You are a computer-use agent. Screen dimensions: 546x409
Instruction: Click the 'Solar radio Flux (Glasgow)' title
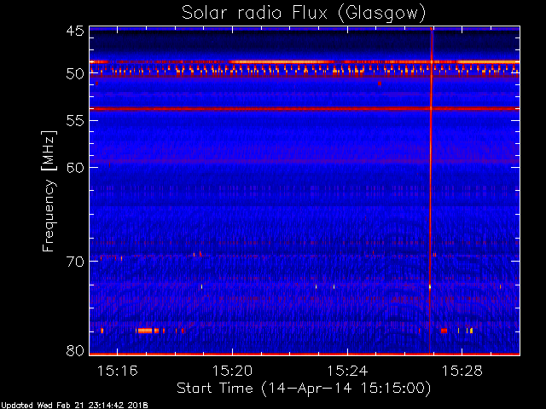pyautogui.click(x=304, y=14)
